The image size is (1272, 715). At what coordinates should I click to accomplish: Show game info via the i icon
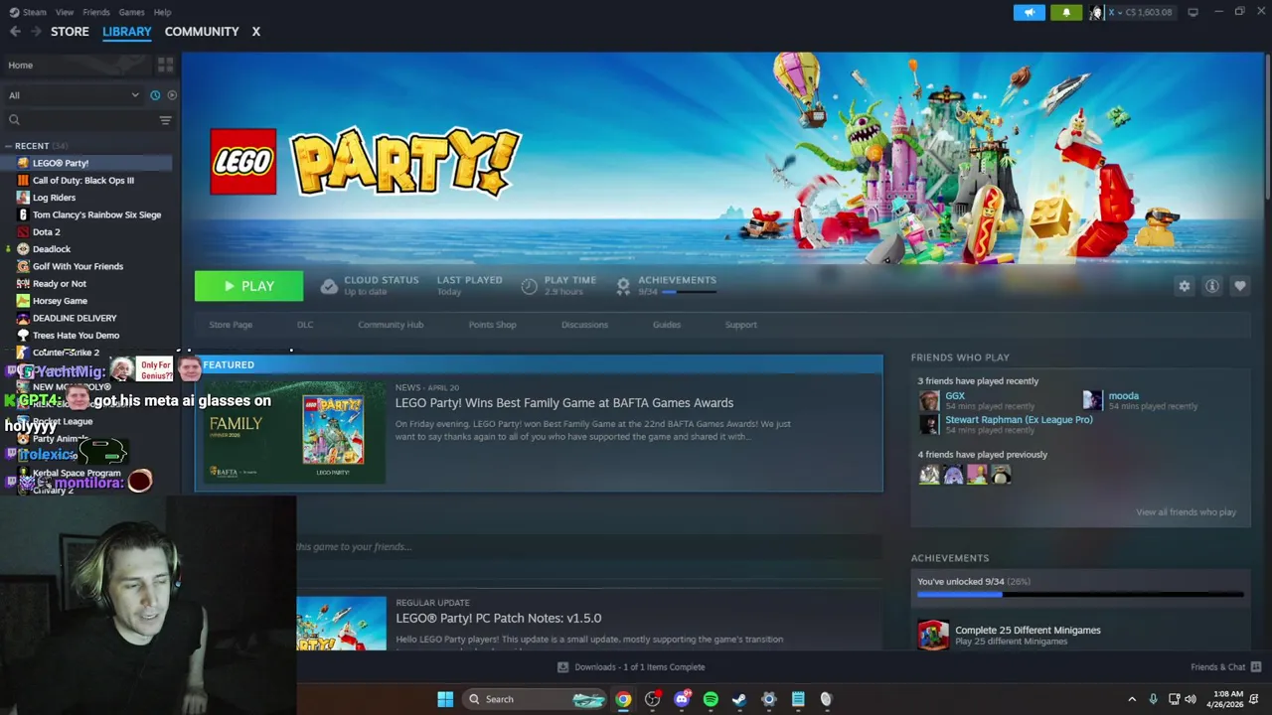point(1211,286)
